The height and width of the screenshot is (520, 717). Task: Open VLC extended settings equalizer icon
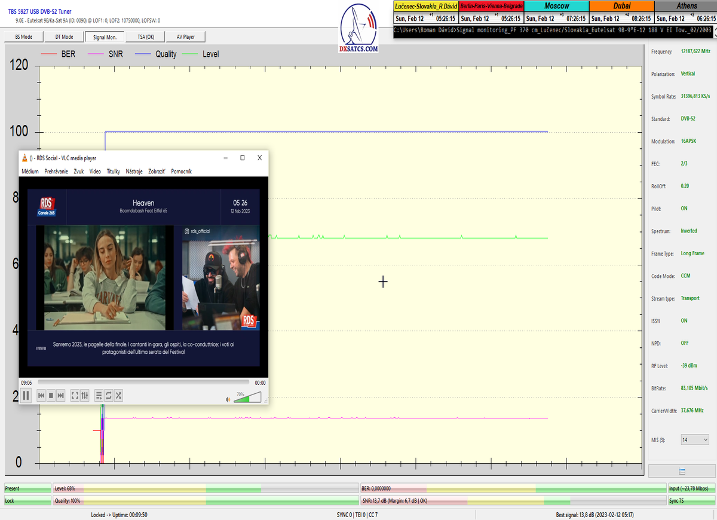point(85,395)
